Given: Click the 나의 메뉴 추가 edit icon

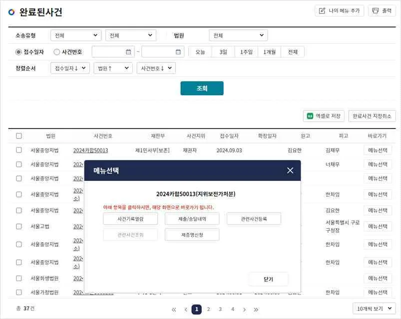Looking at the screenshot, I should click(322, 11).
